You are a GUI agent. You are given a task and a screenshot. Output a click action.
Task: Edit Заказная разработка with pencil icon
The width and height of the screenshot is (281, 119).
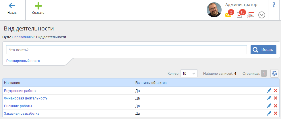pos(269,114)
